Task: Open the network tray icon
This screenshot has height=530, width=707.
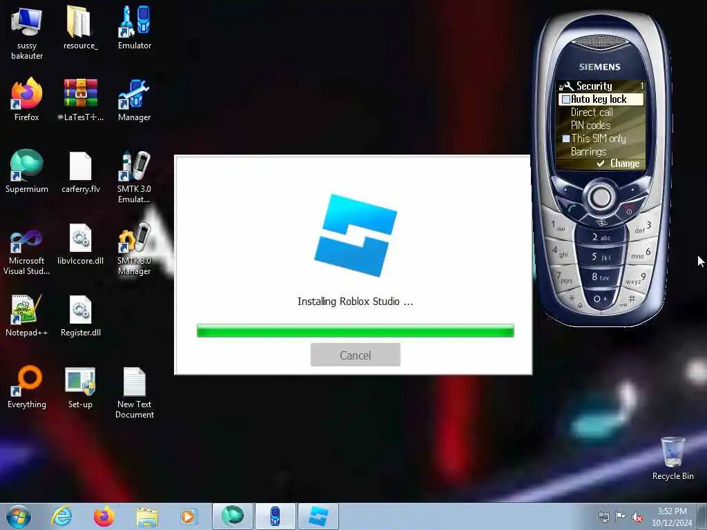Action: pyautogui.click(x=603, y=517)
